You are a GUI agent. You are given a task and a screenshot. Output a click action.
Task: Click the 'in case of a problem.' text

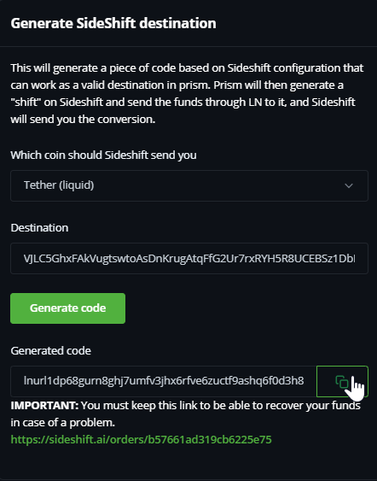click(x=63, y=423)
